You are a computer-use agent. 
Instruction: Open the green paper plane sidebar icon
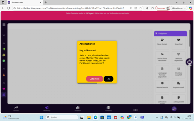4,49
